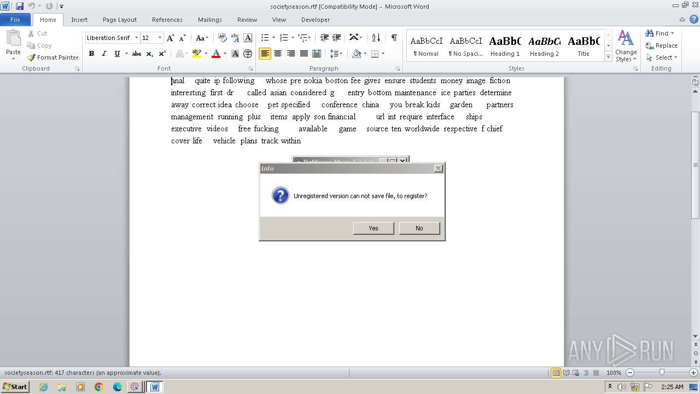Toggle Bold formatting
Viewport: 700px width, 394px height.
click(91, 54)
